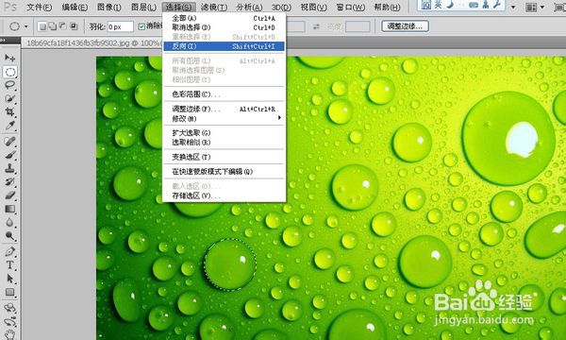
Task: Open the 帮助(H) menu
Action: [387, 7]
